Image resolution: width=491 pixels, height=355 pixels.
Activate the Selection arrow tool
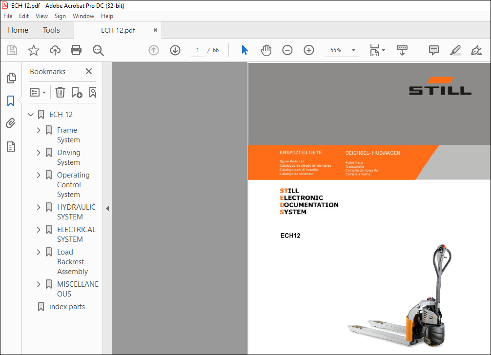(245, 50)
